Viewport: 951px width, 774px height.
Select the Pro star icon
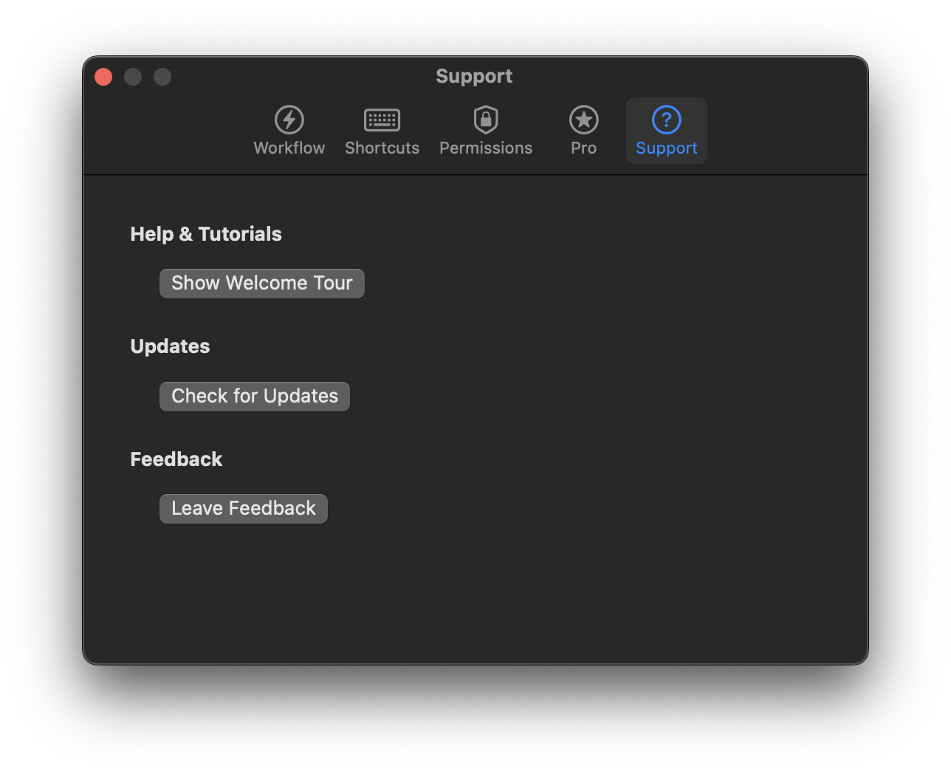(583, 120)
